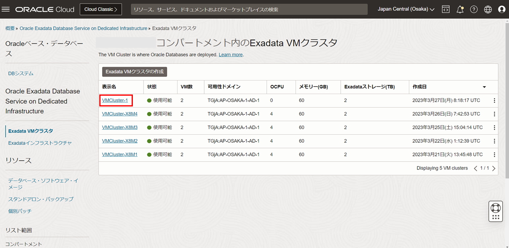The height and width of the screenshot is (248, 509).
Task: Open スタンドアロン・バックアップ in the resources list
Action: click(x=41, y=199)
